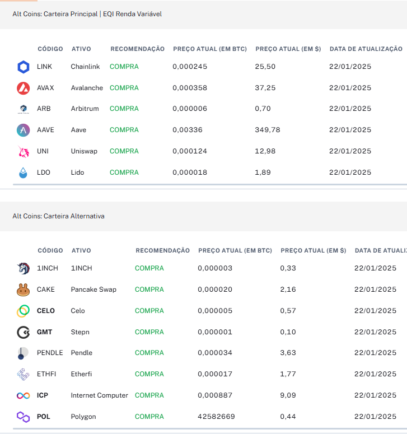Click DATA DE ATUALIZAÇÃO header in Carteira Principal
Viewport: 407px width, 434px height.
pos(366,49)
